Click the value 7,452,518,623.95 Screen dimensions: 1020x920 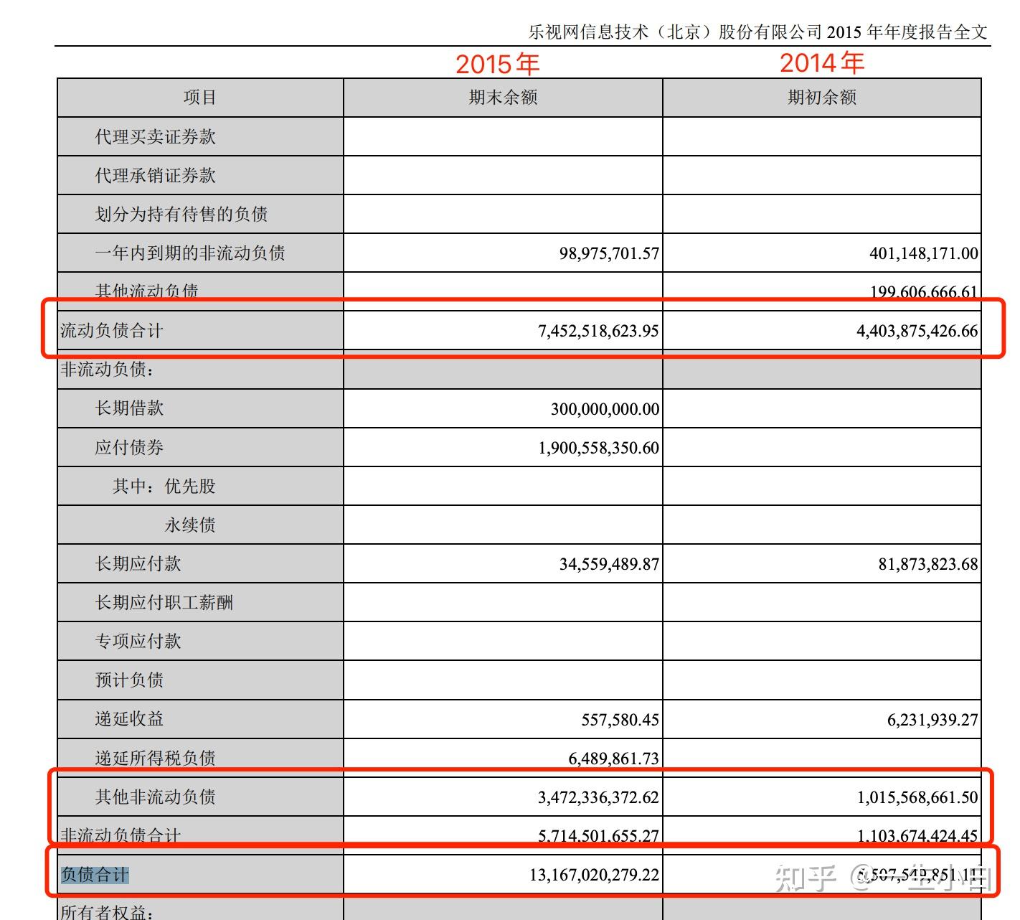tap(598, 331)
